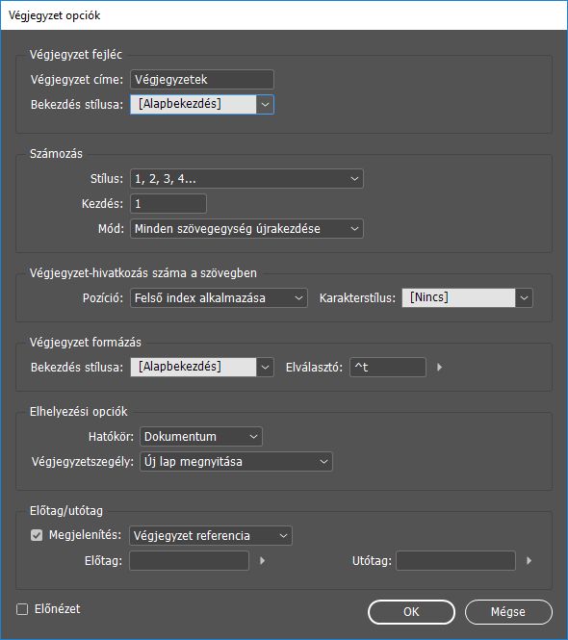Click into the Végjegyzet címe text field
Viewport: 568px width, 640px height.
(x=202, y=79)
